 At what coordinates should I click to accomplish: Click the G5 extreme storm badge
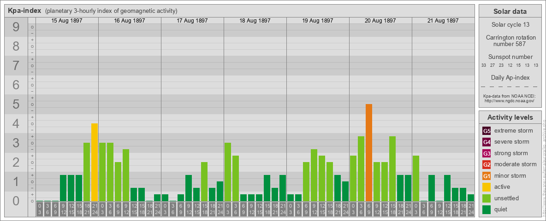[487, 131]
